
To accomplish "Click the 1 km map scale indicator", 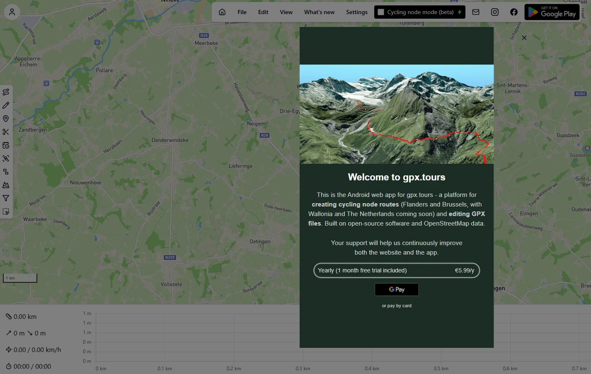I will point(20,278).
